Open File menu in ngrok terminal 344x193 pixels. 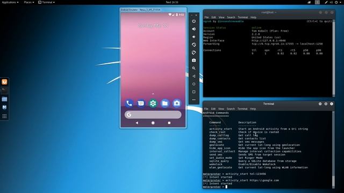tap(206, 17)
